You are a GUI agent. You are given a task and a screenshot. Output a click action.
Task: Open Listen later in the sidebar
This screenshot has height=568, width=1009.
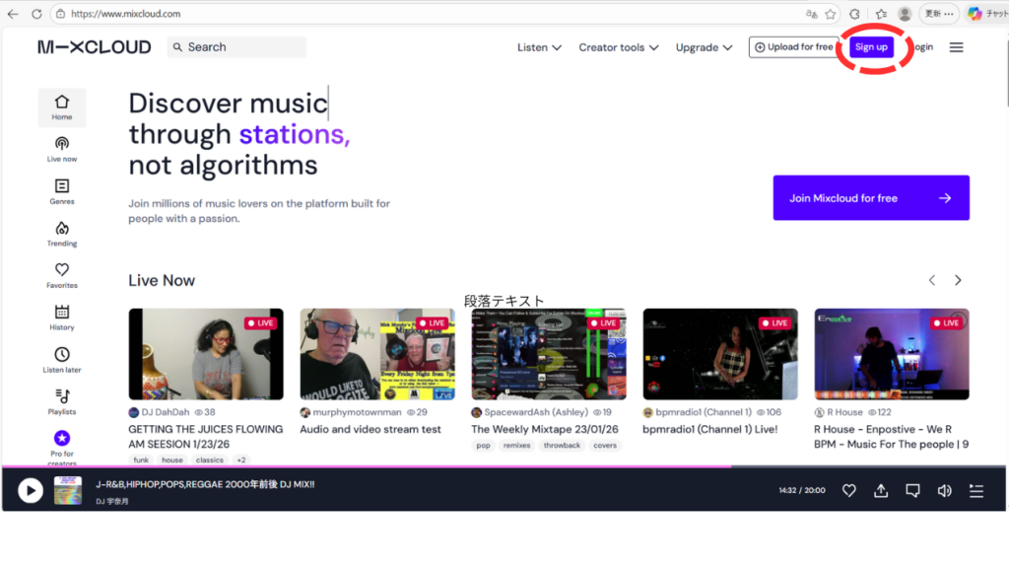tap(62, 360)
